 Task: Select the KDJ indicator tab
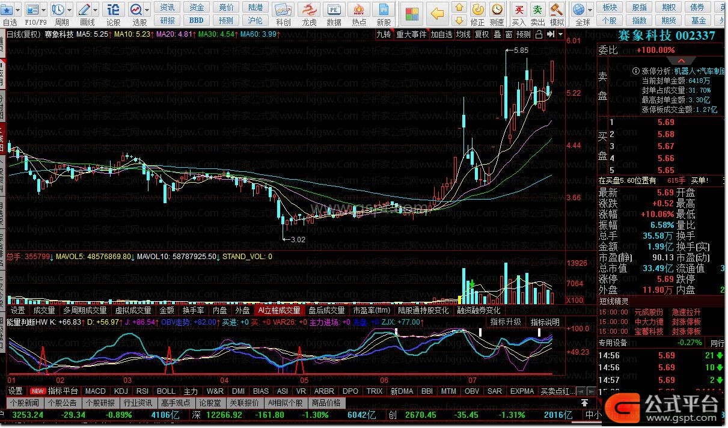[121, 391]
